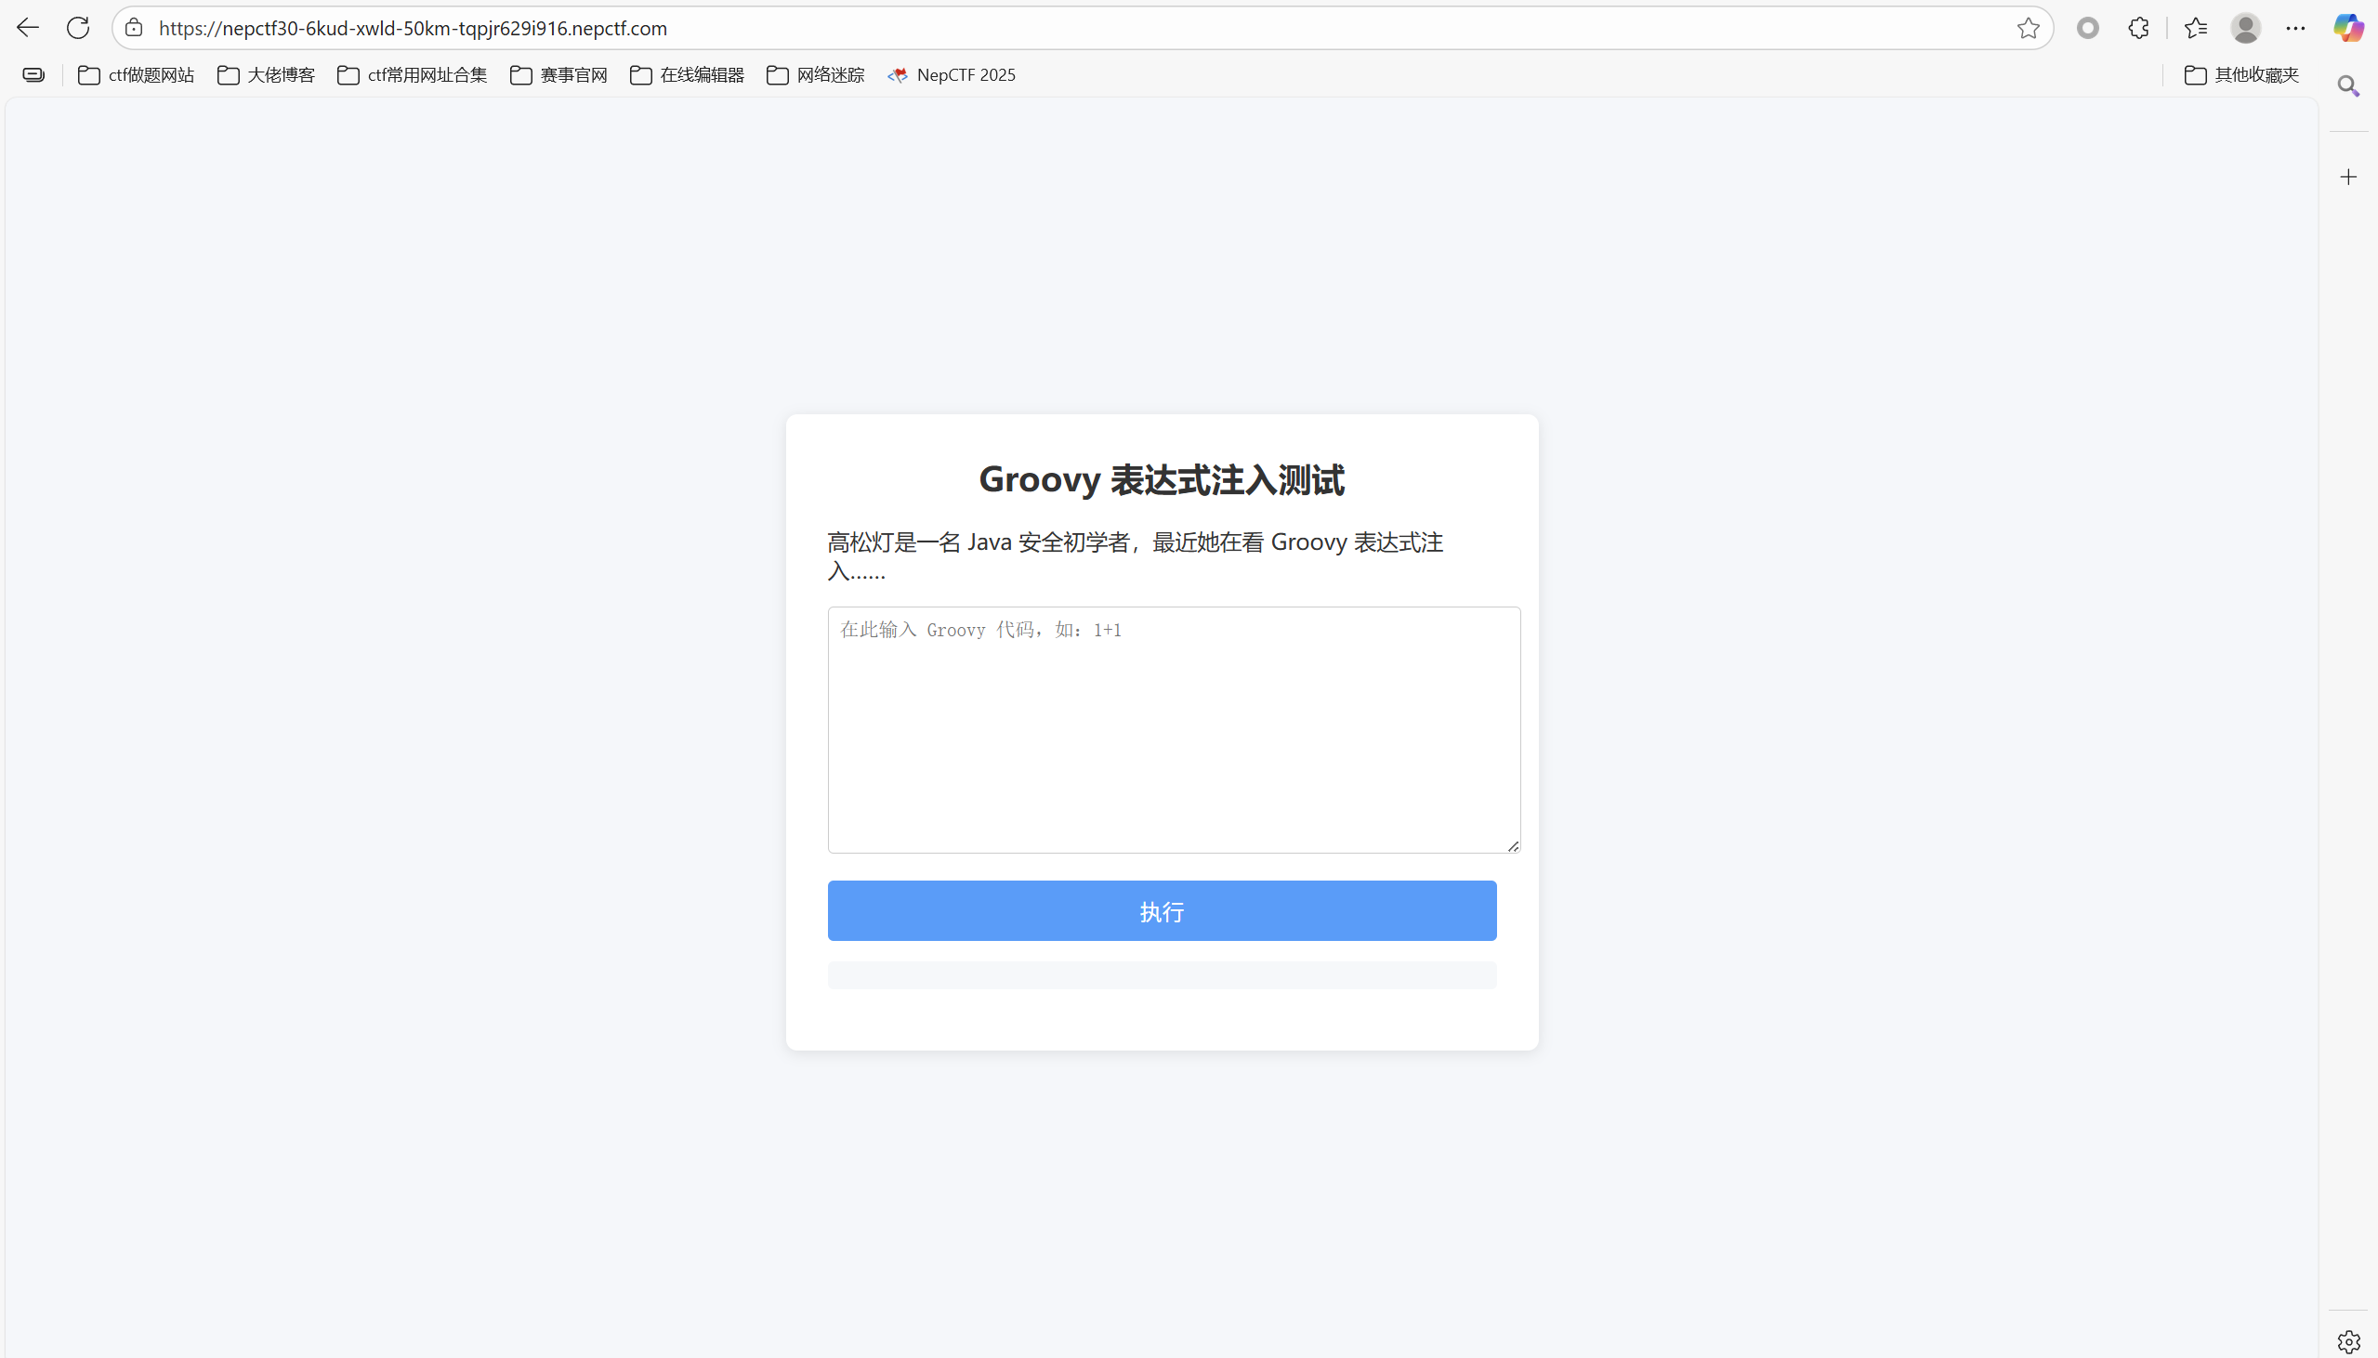Open the ctf常用网址合集 bookmark folder
The width and height of the screenshot is (2378, 1358).
pos(413,74)
